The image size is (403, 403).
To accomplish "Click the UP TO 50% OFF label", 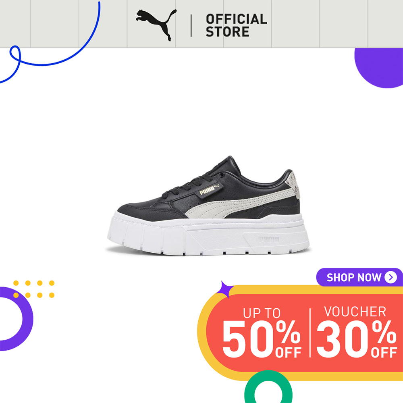I will 262,332.
